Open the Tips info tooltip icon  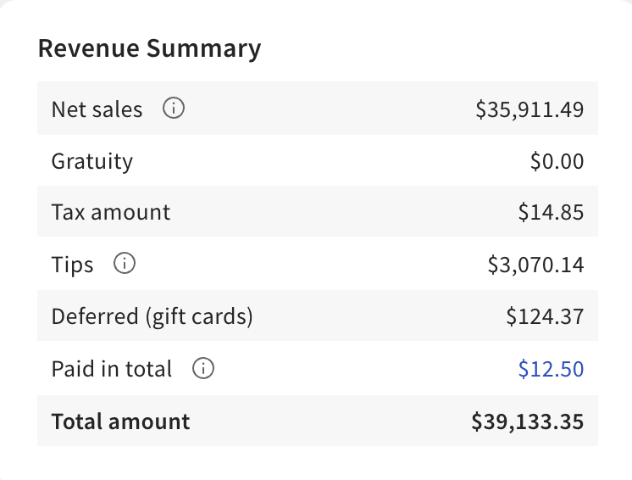(x=125, y=265)
